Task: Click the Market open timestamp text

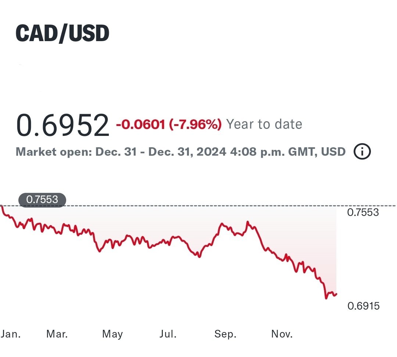Action: point(180,152)
